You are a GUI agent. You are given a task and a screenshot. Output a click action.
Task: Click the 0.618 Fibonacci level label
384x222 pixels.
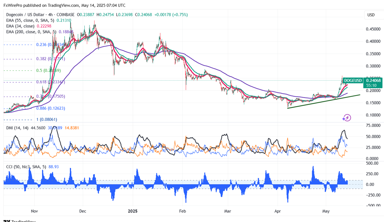tap(51, 82)
